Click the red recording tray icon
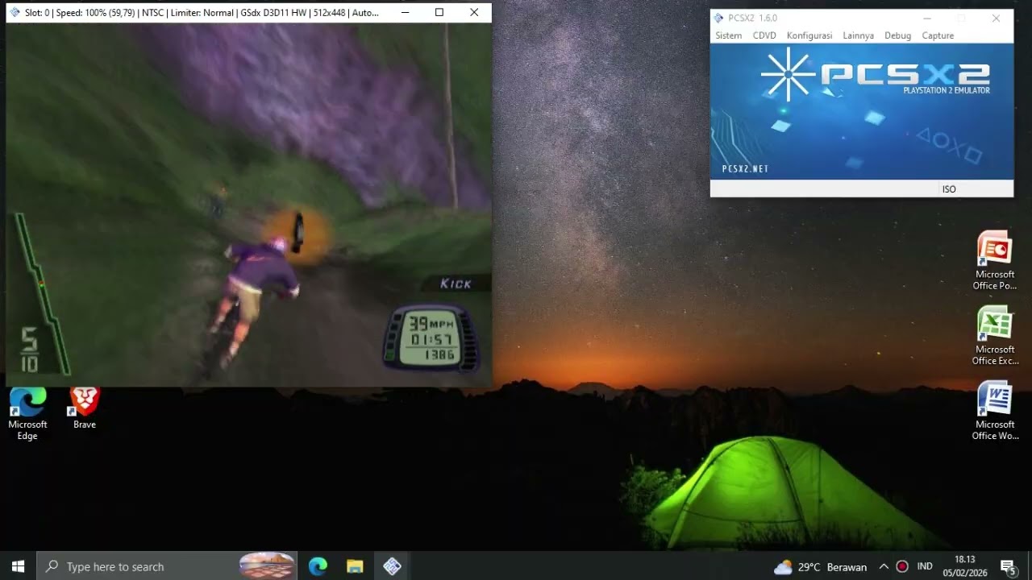Viewport: 1032px width, 580px height. click(x=902, y=566)
